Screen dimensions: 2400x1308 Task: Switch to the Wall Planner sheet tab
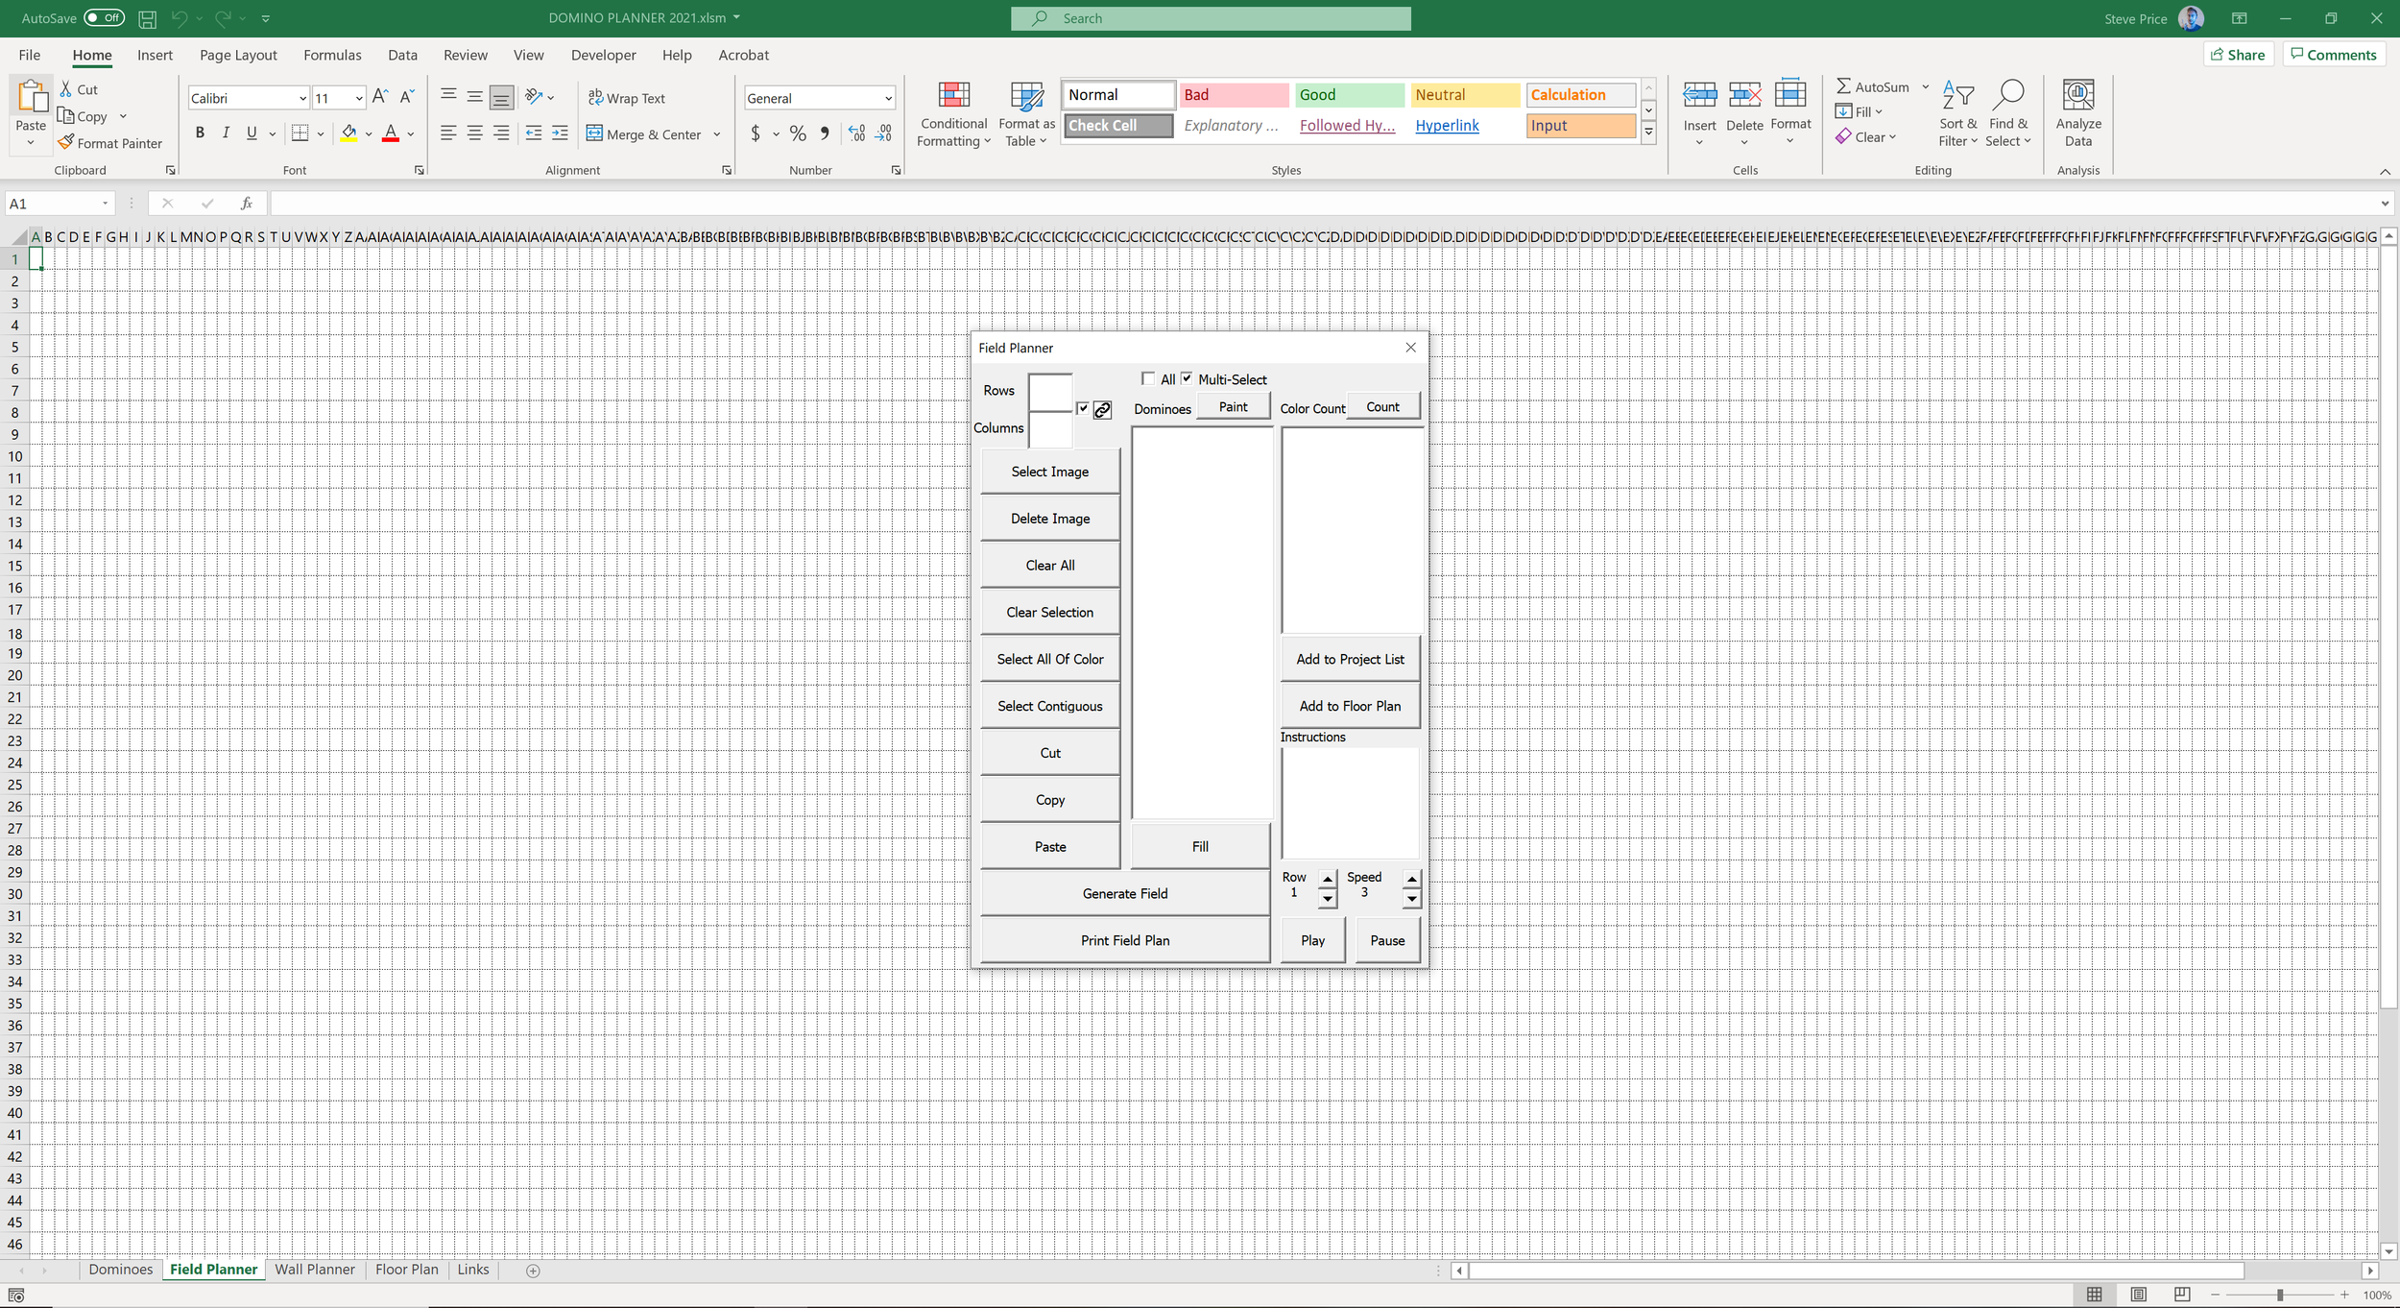click(x=314, y=1270)
